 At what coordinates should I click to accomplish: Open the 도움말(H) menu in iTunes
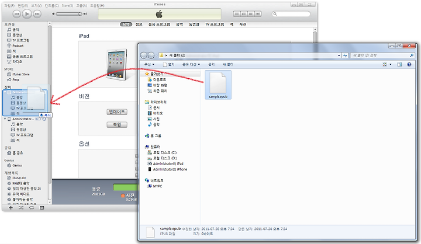97,5
